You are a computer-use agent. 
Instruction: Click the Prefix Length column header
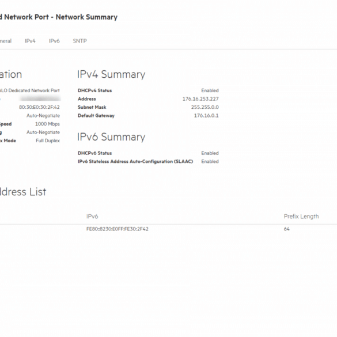click(301, 217)
